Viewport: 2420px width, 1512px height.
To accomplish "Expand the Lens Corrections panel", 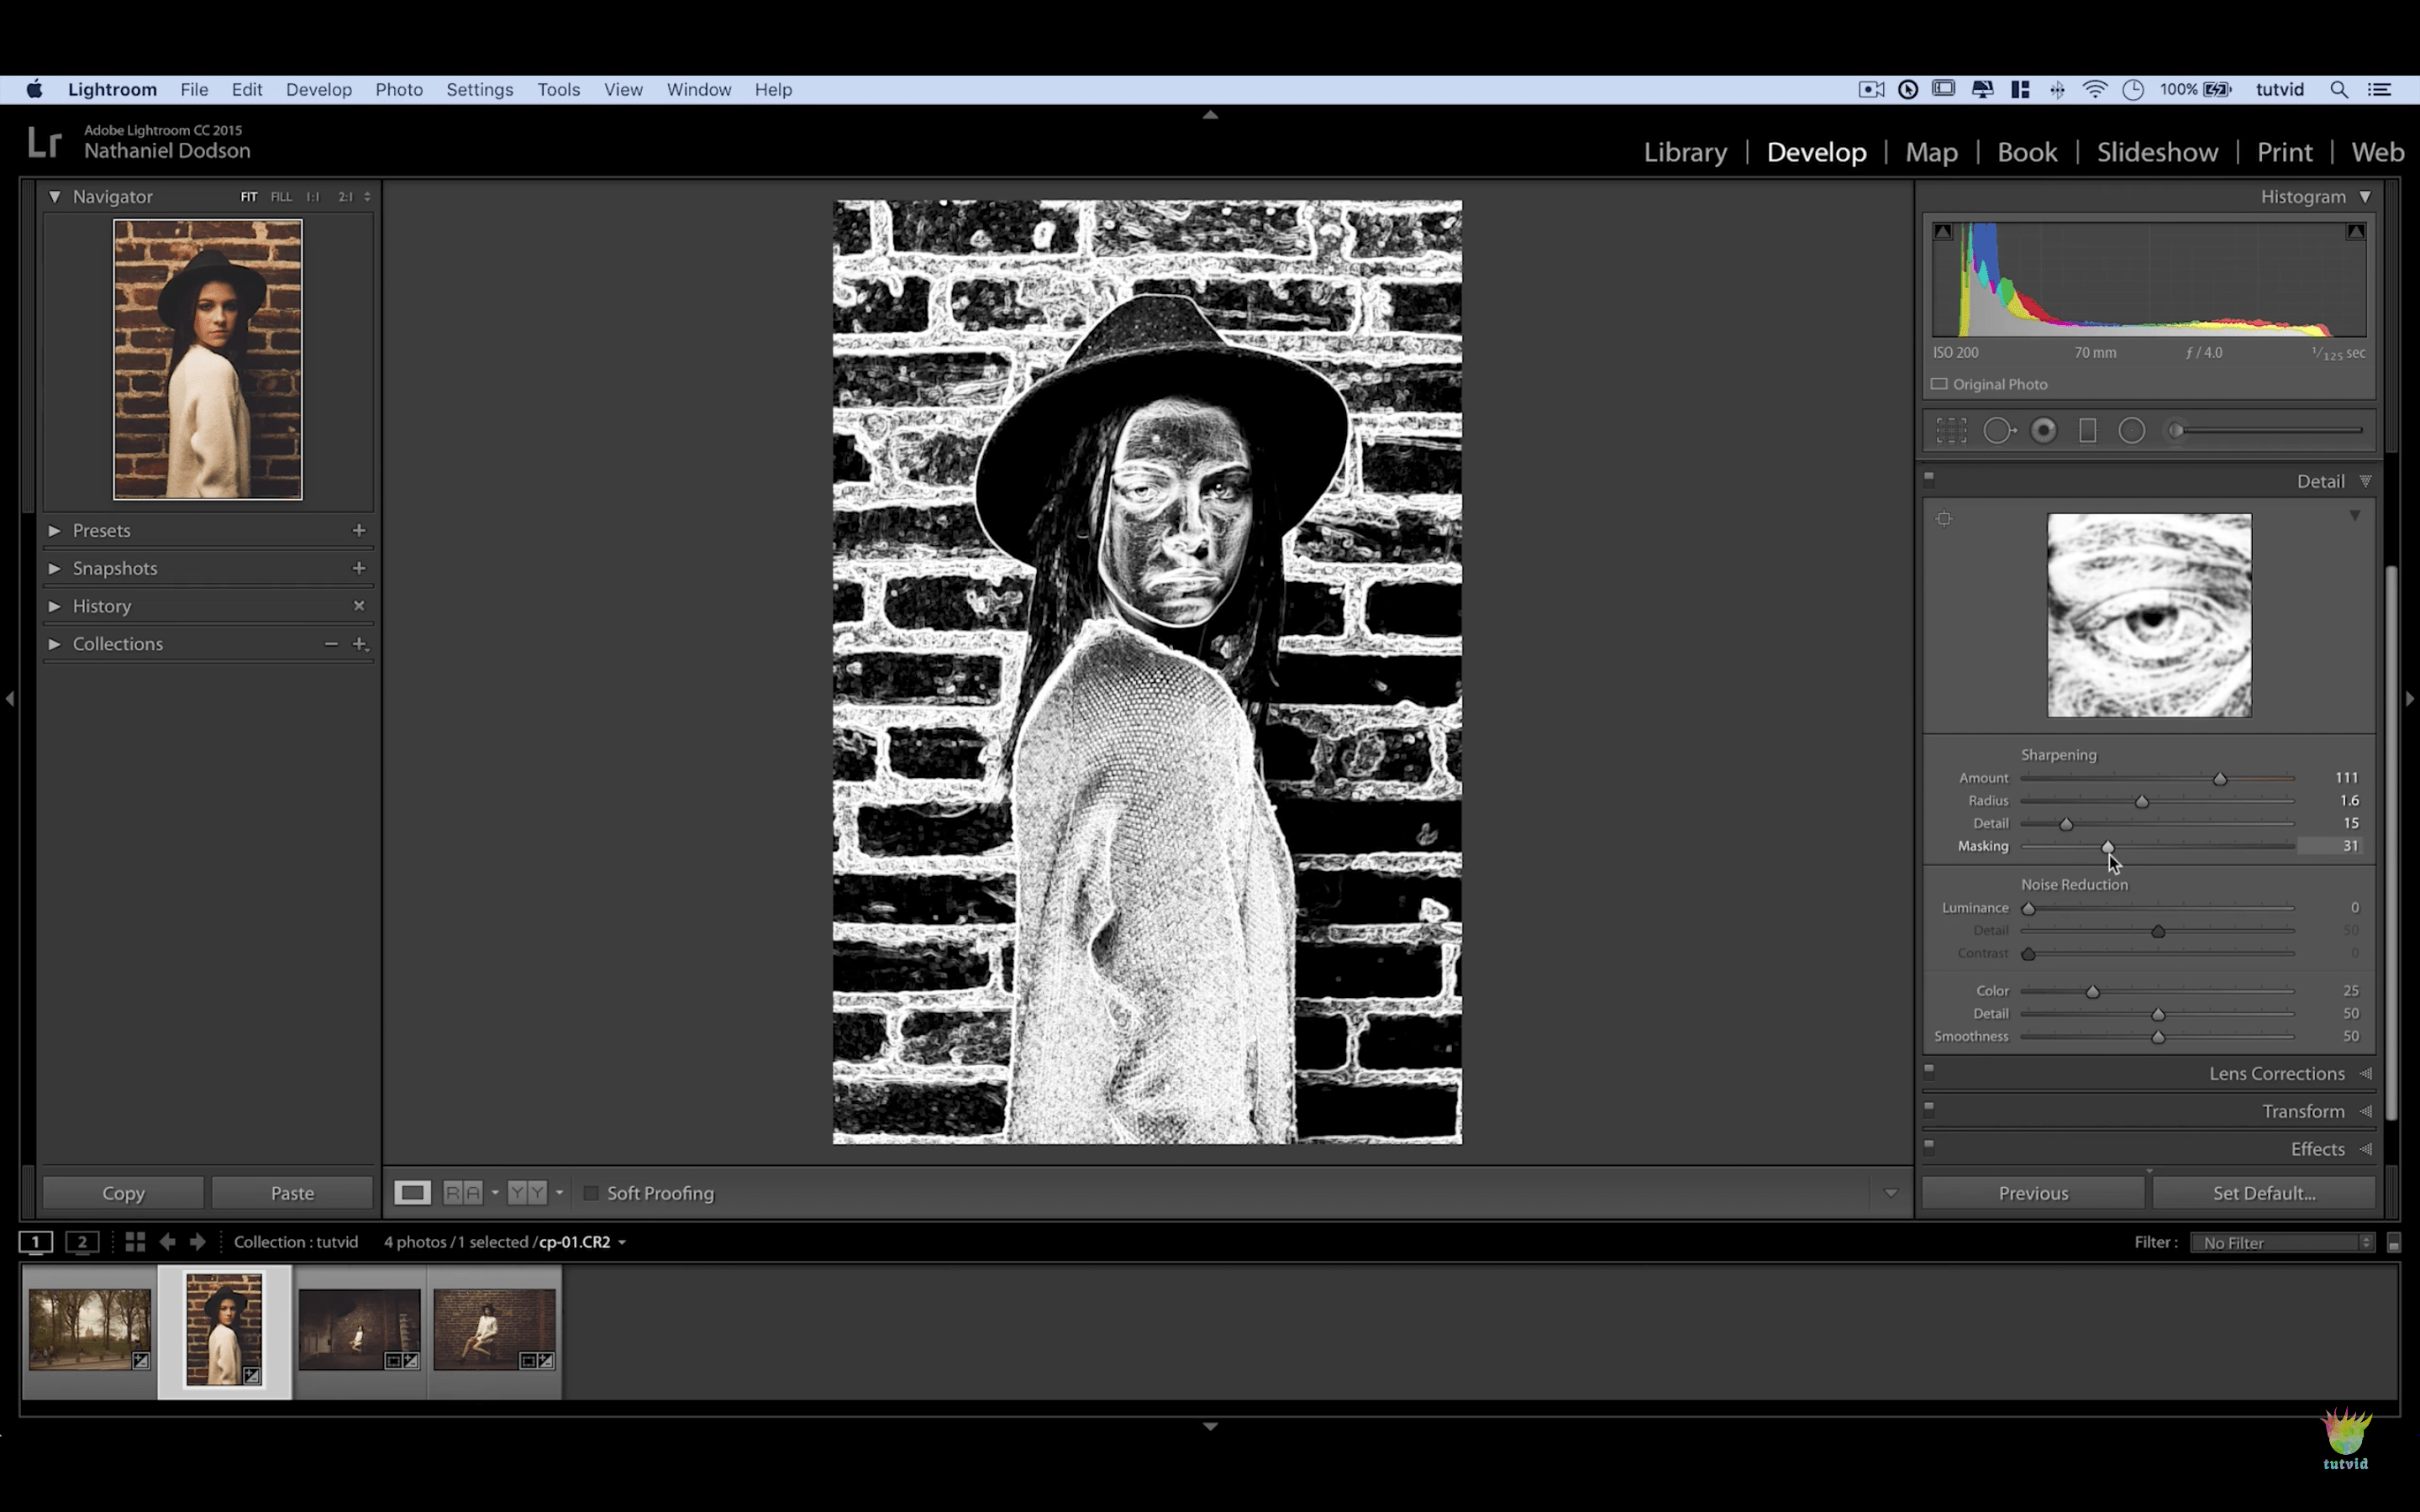I will tap(2365, 1073).
